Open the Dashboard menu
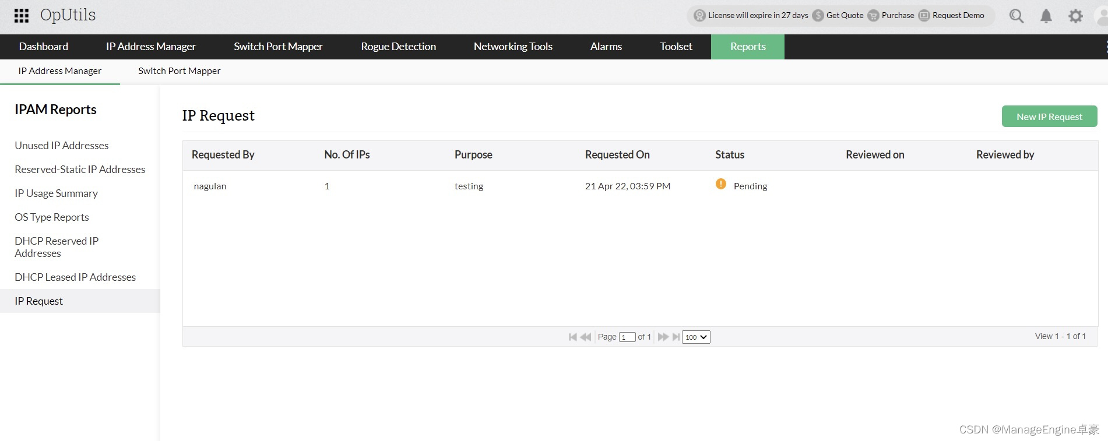 point(44,47)
